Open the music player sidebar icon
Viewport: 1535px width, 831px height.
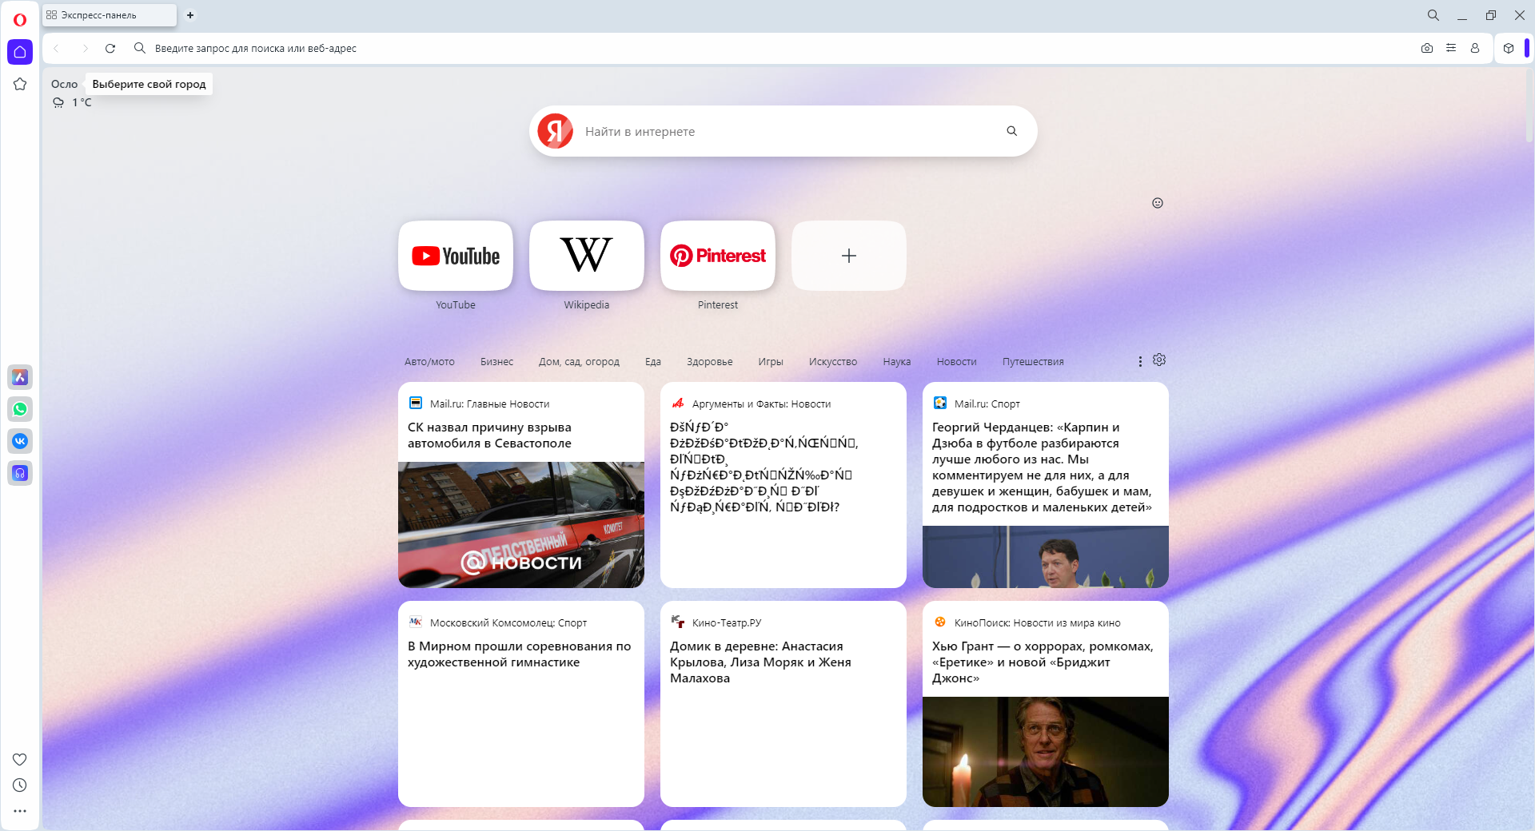[20, 473]
